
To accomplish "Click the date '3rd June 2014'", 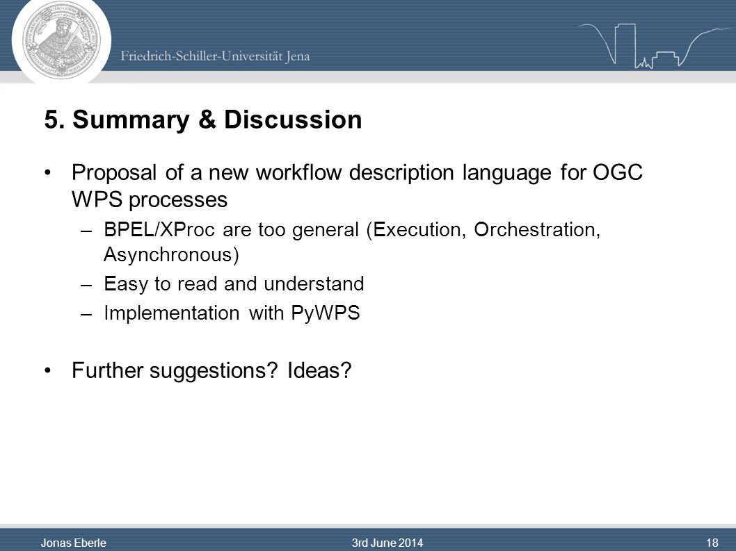I will [x=387, y=543].
